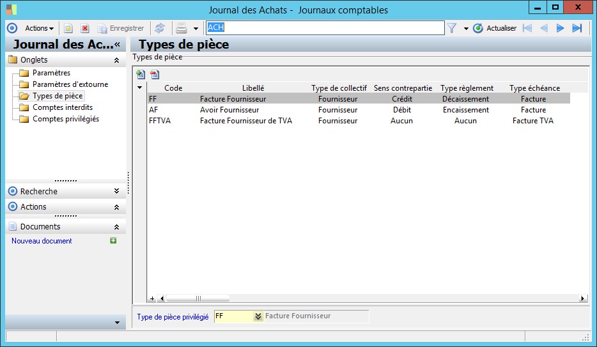Click the green plus icon beside Nouveau document
597x347 pixels.
[x=113, y=240]
